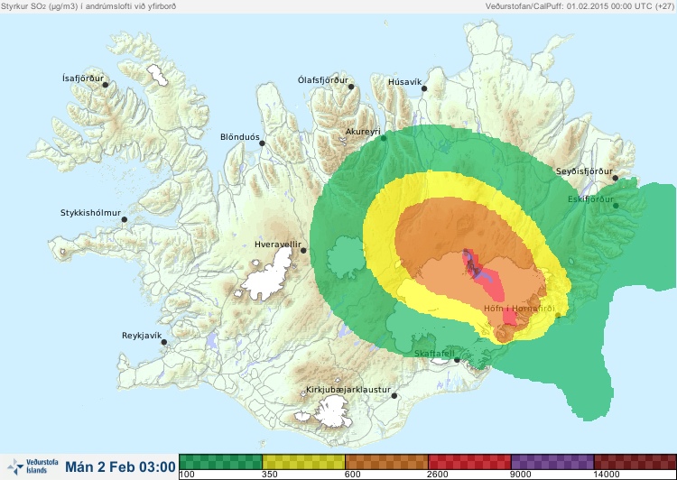
Task: Click the red 2600 legend swatch
Action: pyautogui.click(x=469, y=462)
